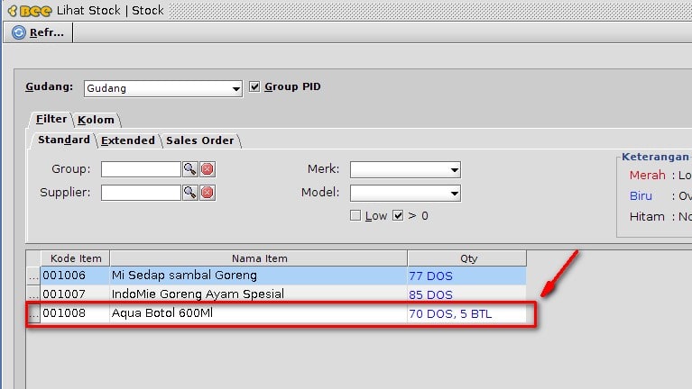
Task: Enable the Low checkbox
Action: coord(355,215)
